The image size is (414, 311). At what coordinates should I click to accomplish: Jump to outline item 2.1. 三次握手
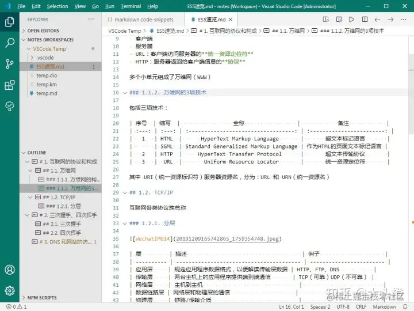click(60, 224)
